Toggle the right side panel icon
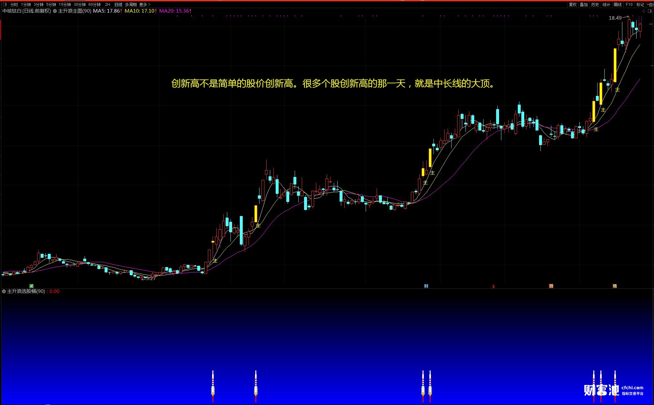 650,11
